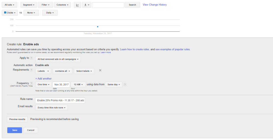Screen dimensions: 273x139
Task: Open the Segment menu
Action: click(29, 5)
